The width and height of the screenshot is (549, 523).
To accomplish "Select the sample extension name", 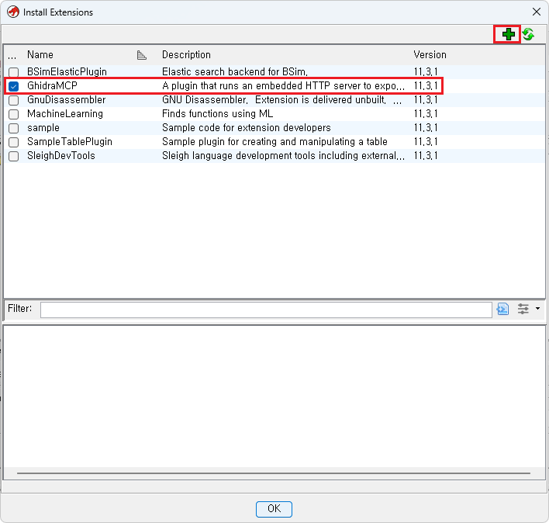I will click(x=43, y=127).
